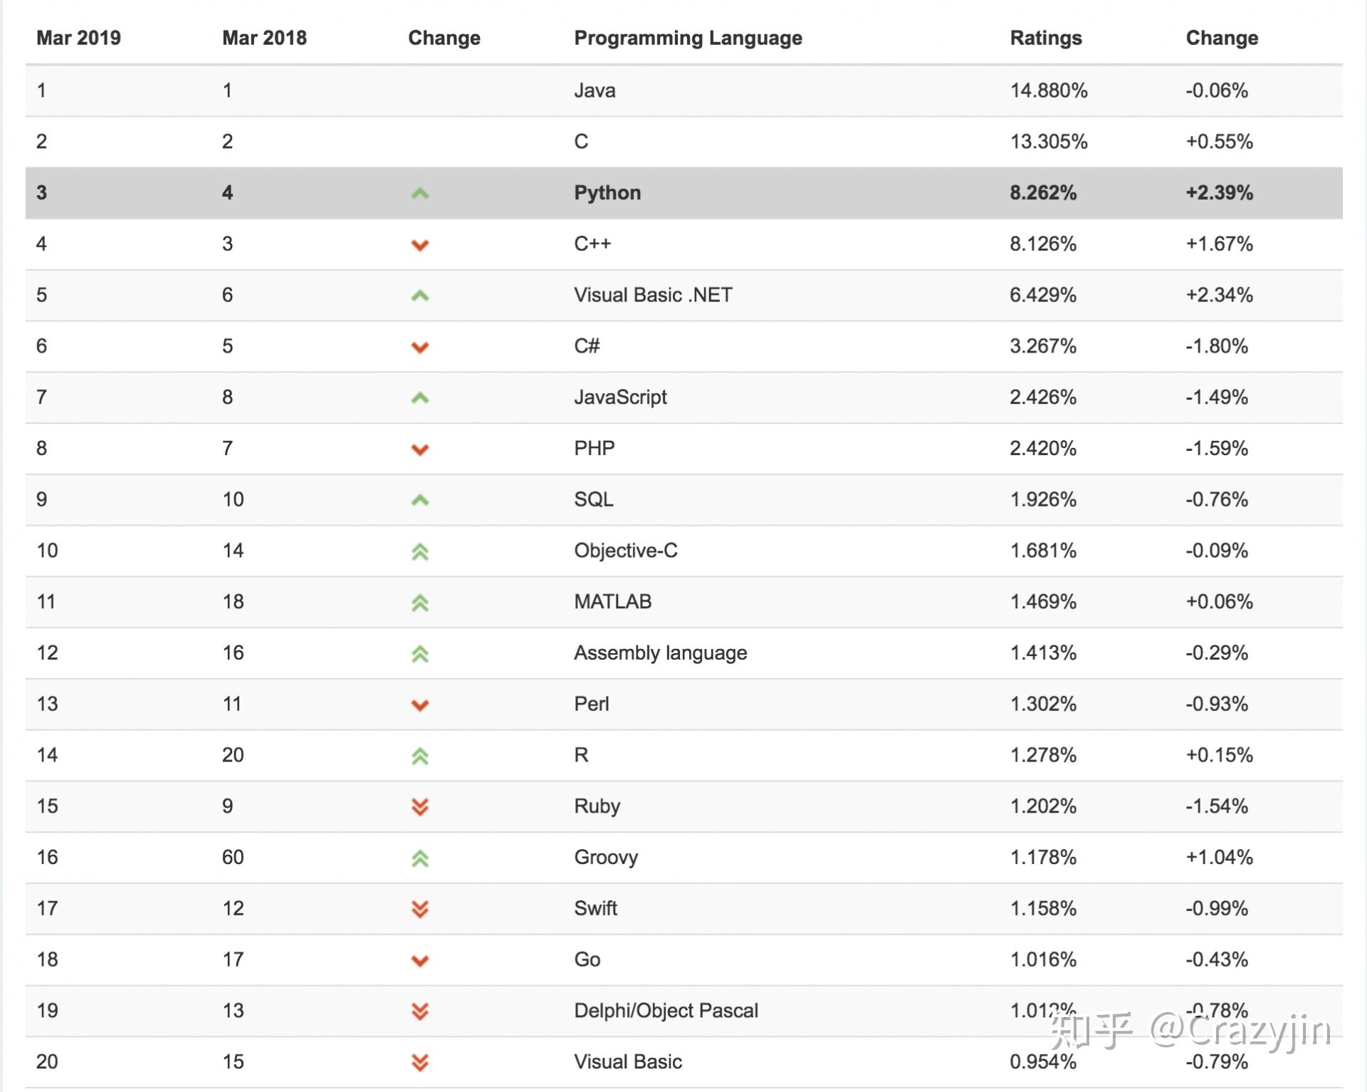1367x1092 pixels.
Task: Click the red down arrow beside Perl
Action: click(420, 705)
